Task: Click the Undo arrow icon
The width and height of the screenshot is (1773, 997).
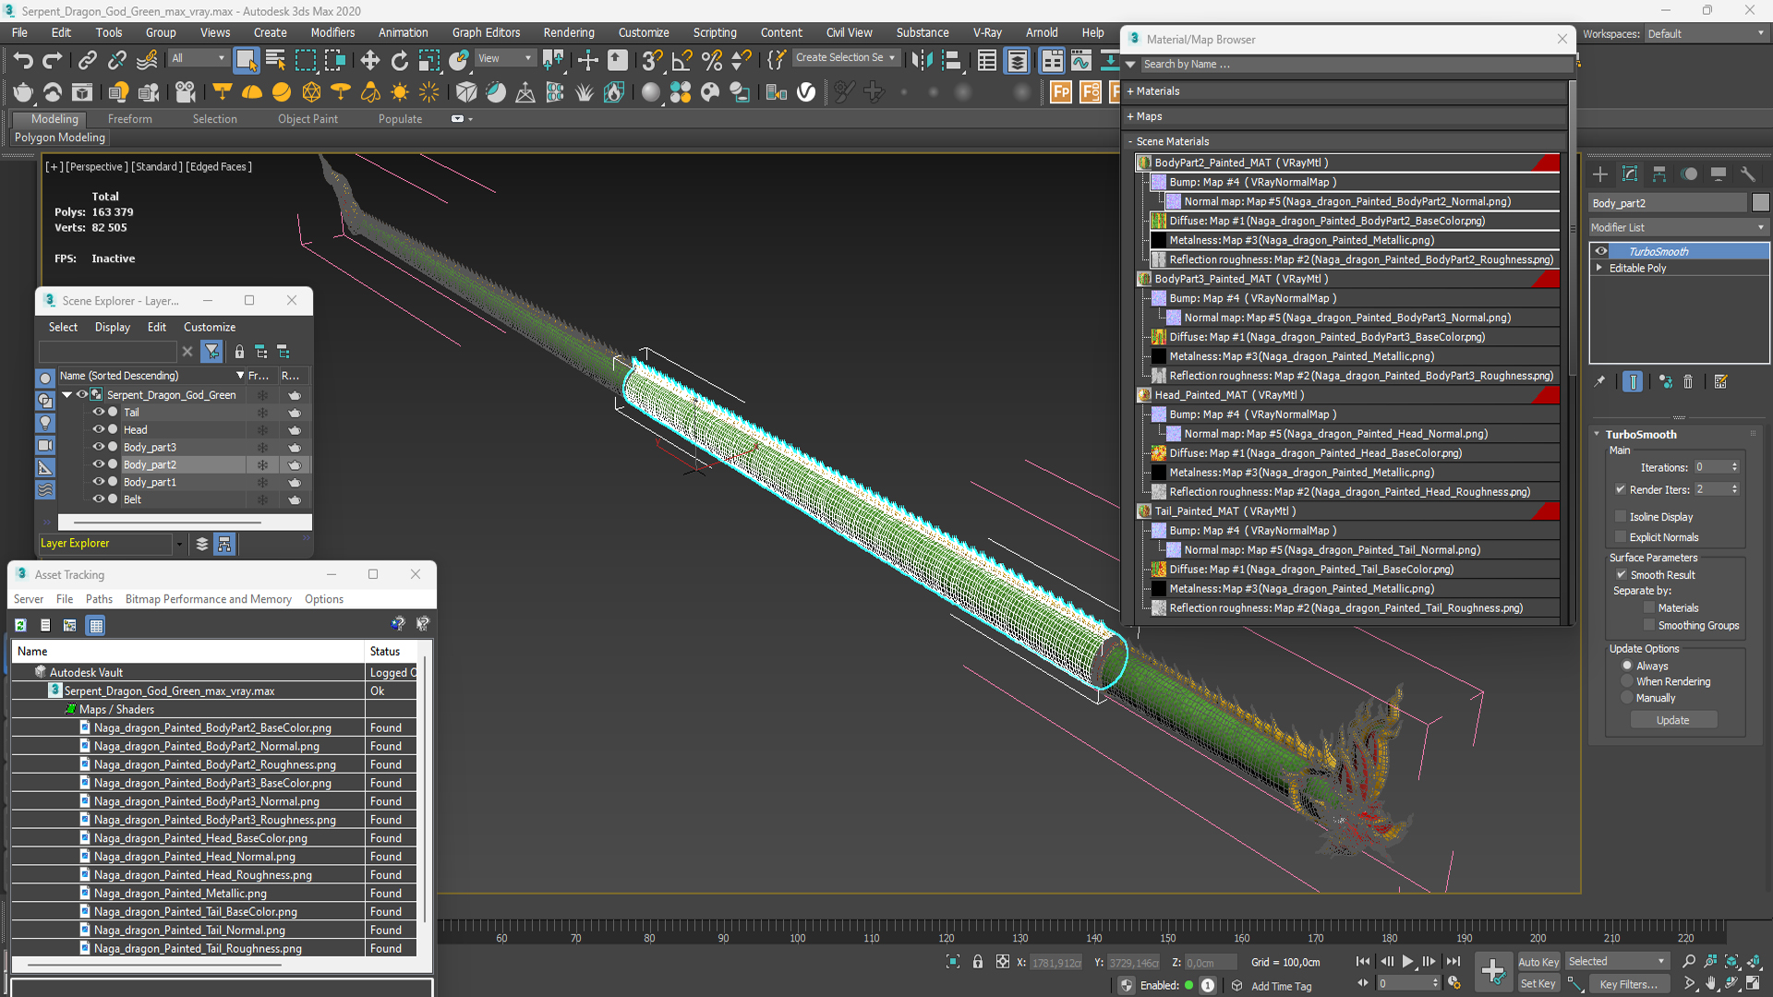Action: (x=22, y=61)
